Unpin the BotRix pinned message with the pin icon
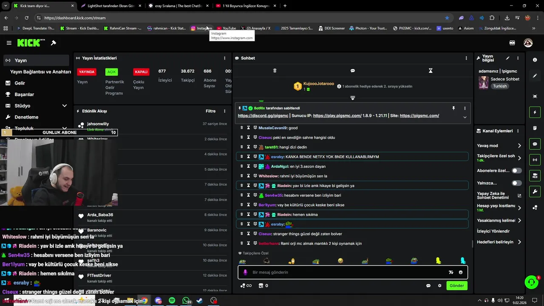 (x=453, y=108)
